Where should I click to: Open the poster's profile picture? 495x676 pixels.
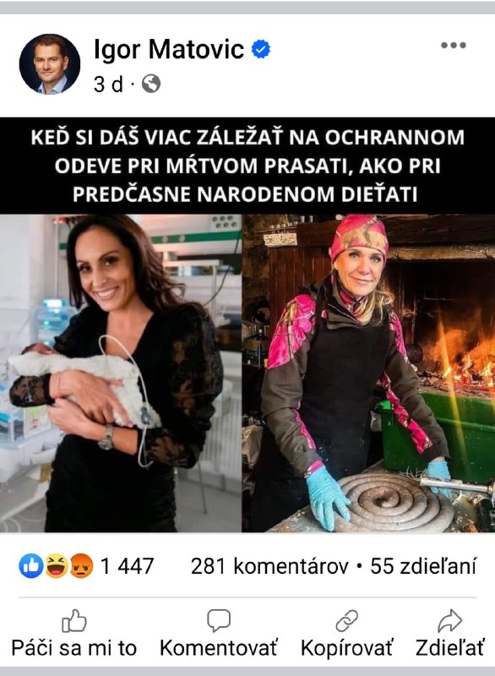50,64
